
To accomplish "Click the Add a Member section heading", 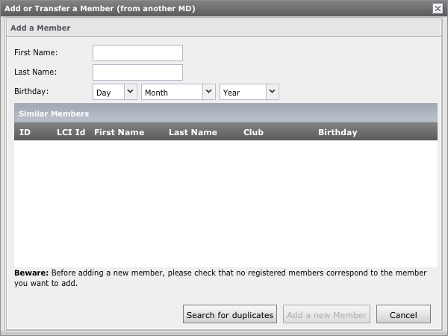I will [40, 28].
